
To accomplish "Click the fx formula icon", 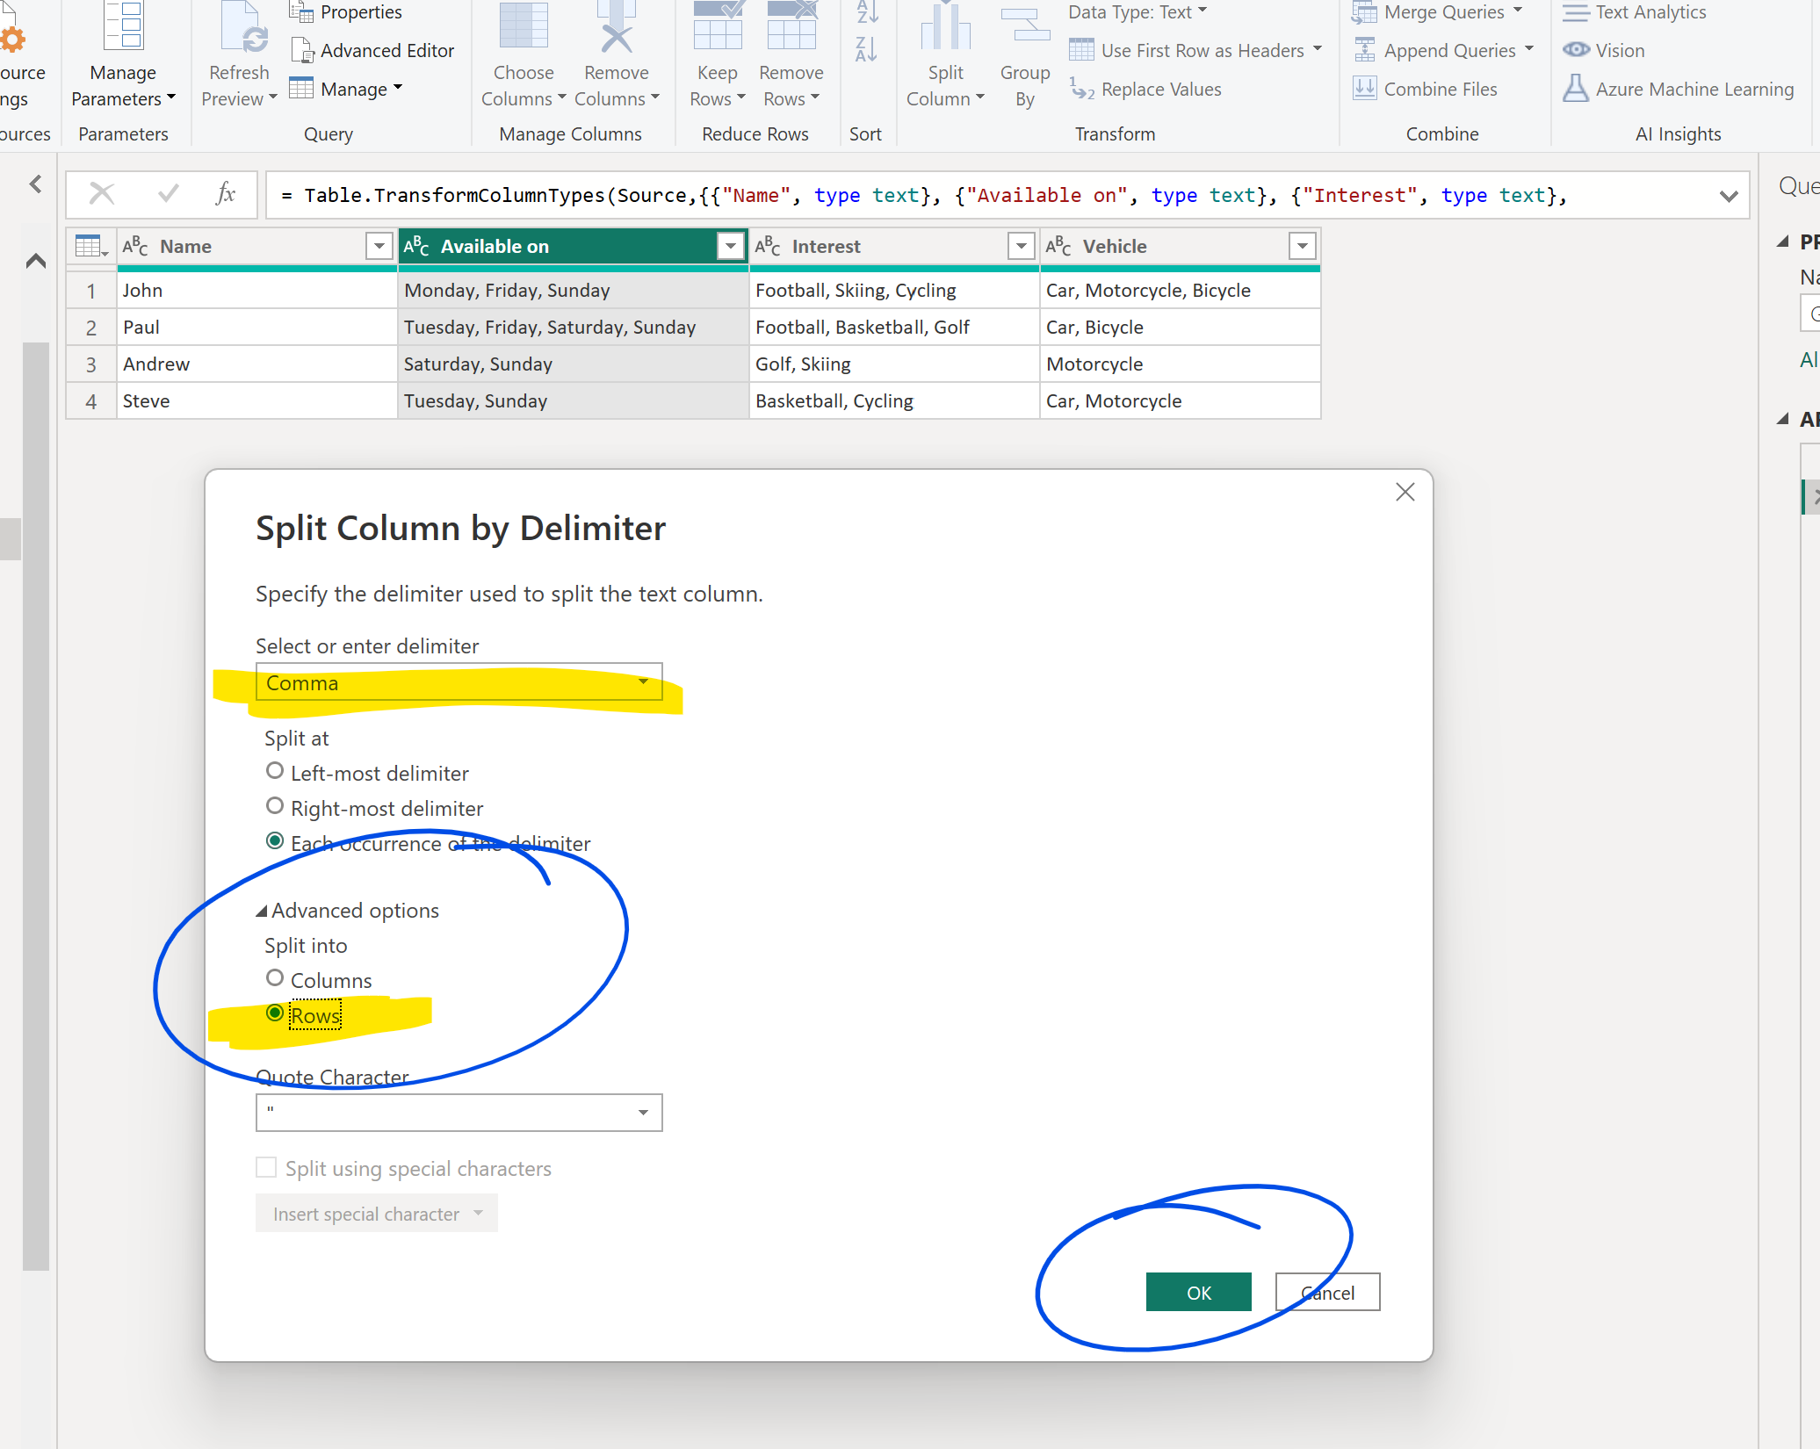I will point(226,194).
